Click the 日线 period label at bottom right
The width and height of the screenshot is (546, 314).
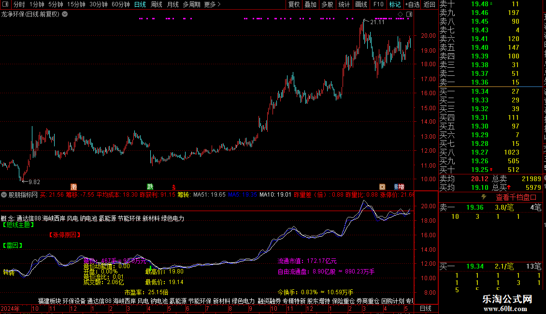(x=426, y=308)
